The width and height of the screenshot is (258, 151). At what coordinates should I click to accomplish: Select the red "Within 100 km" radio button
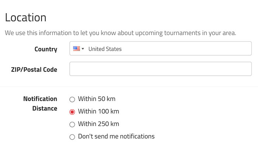tap(72, 112)
